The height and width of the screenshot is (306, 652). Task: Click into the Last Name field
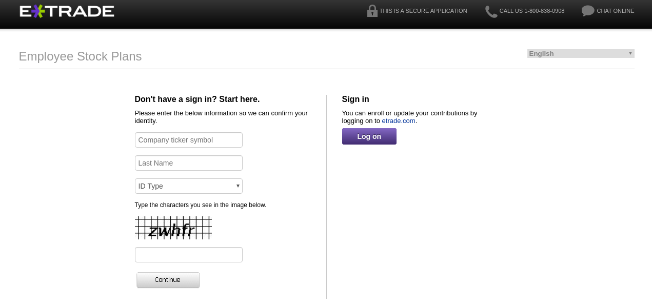(x=188, y=163)
